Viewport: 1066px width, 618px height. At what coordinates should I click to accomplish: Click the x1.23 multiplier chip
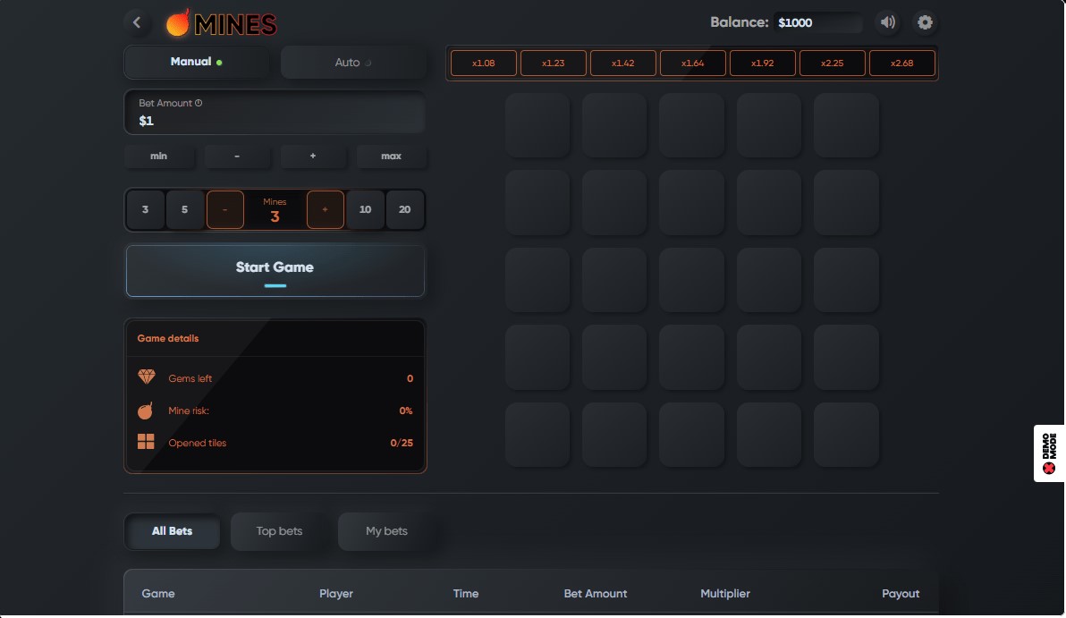(554, 63)
